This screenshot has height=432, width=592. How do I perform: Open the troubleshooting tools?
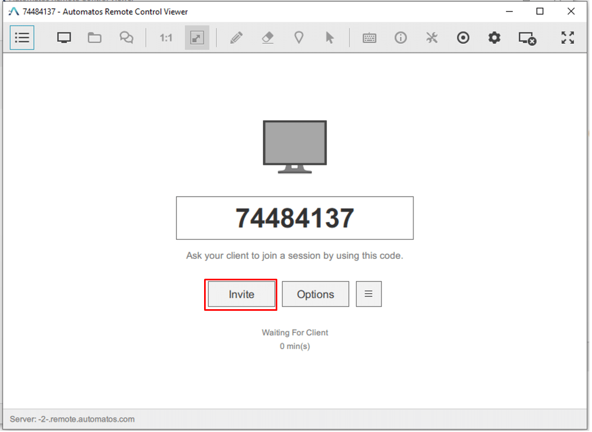coord(431,37)
